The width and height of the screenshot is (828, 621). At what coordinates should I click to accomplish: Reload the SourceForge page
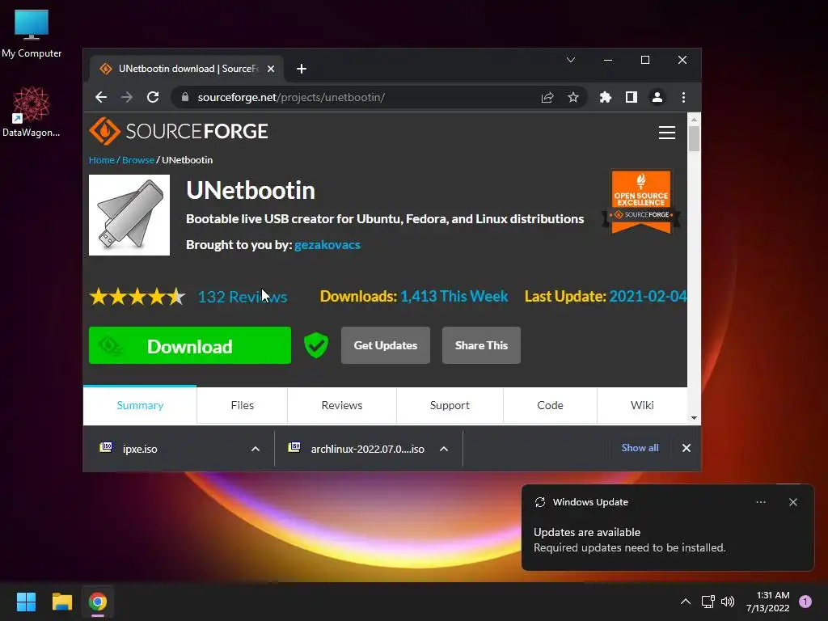pyautogui.click(x=153, y=97)
